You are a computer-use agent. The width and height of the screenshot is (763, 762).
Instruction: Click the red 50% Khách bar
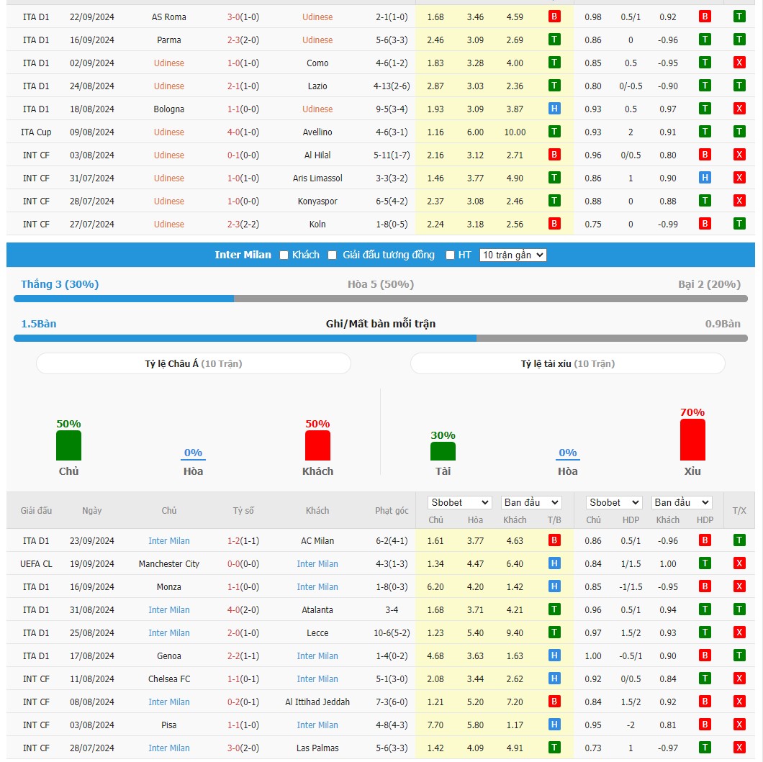[x=317, y=445]
